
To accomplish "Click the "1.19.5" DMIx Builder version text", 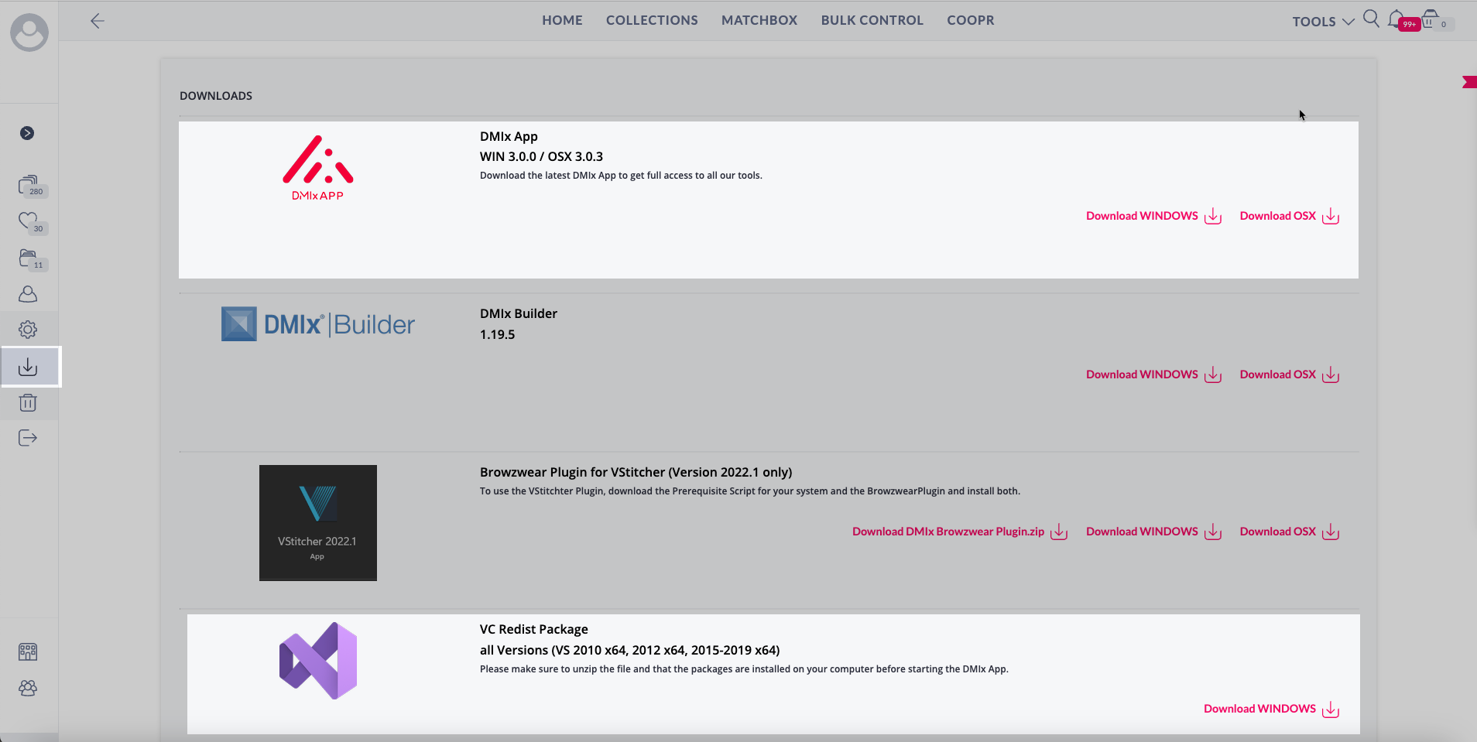I will pyautogui.click(x=497, y=334).
